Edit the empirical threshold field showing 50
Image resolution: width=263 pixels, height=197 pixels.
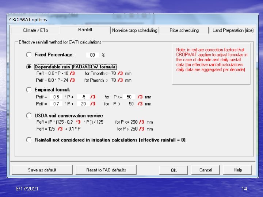point(129,97)
